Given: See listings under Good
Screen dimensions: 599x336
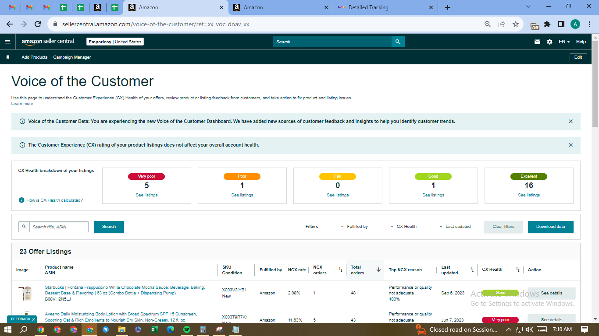Looking at the screenshot, I should click(433, 195).
